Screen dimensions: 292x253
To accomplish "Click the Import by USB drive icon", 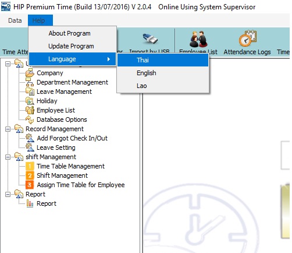I will tap(150, 39).
